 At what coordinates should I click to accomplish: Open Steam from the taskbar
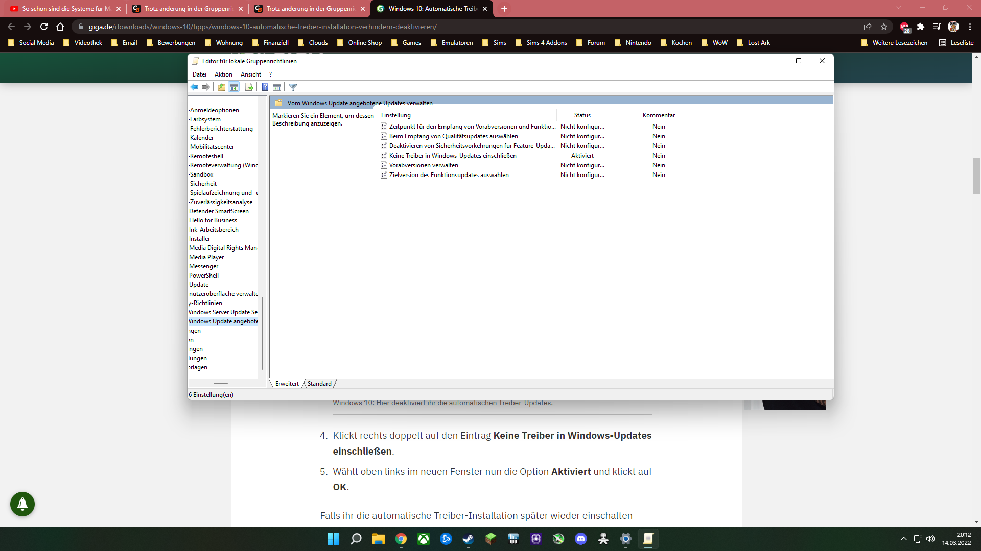pyautogui.click(x=468, y=539)
